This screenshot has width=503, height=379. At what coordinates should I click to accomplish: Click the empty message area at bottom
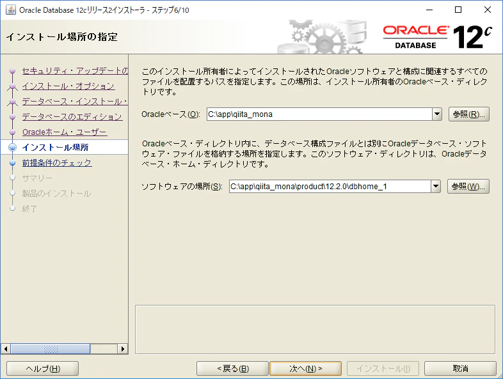(x=315, y=329)
